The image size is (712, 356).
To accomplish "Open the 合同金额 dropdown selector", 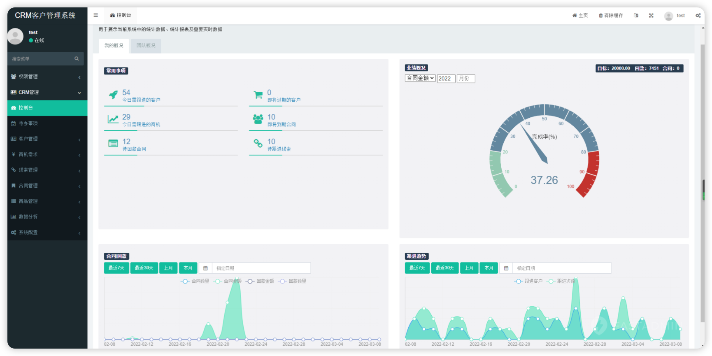I will click(420, 78).
